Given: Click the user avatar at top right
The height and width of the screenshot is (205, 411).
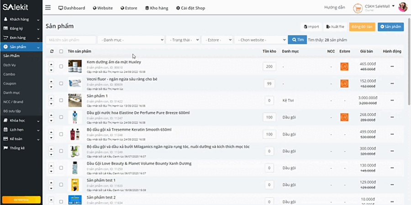Looking at the screenshot, I should point(403,7).
